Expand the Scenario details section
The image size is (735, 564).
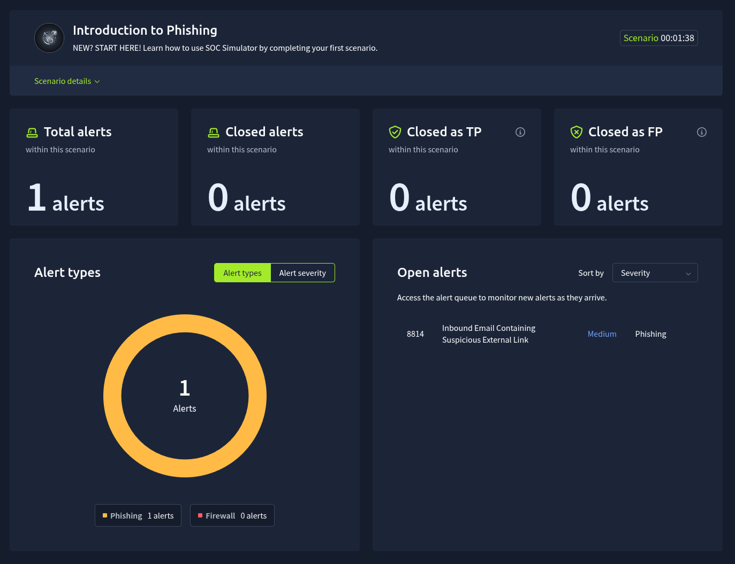tap(67, 81)
